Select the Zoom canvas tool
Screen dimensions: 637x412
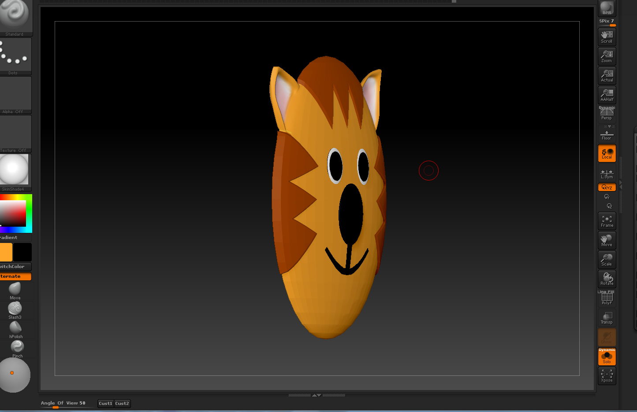pyautogui.click(x=607, y=56)
